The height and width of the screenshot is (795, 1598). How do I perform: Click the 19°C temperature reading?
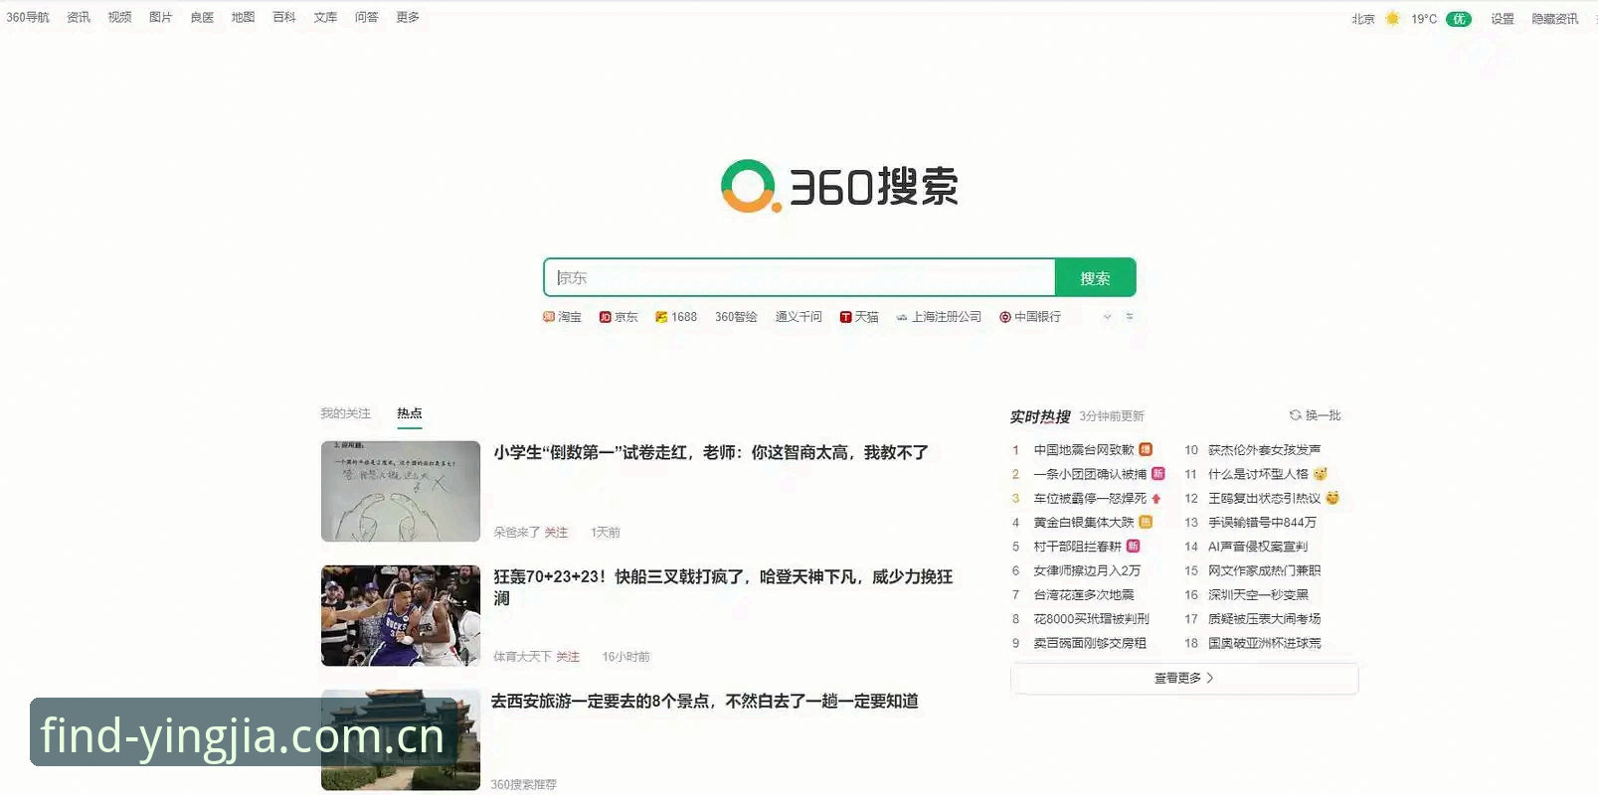point(1424,19)
